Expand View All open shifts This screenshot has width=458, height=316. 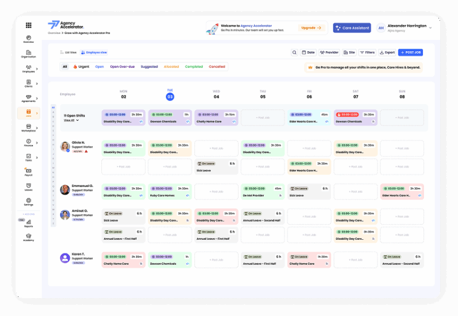tap(71, 120)
